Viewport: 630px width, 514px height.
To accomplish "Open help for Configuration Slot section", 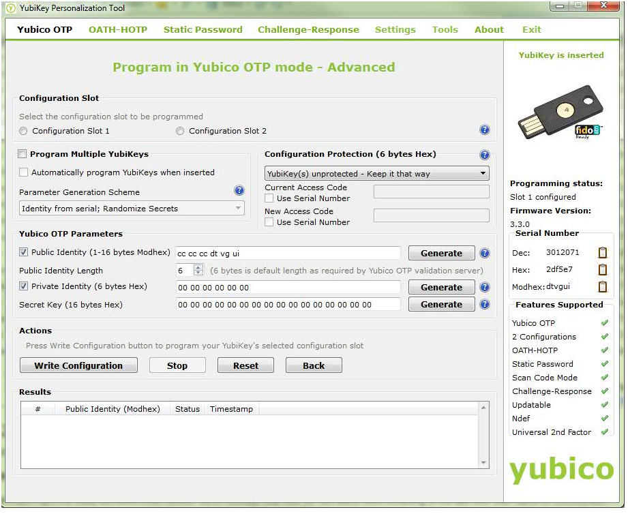I will [485, 130].
